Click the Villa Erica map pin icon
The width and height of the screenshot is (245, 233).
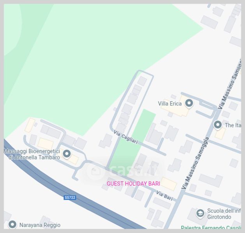tap(189, 103)
